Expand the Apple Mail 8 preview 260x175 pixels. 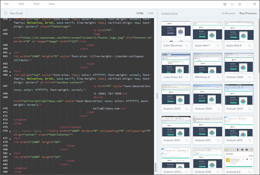[x=250, y=46]
